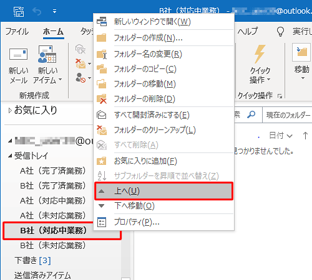
Task: Collapse the account mailbox tree node
Action: 10,141
